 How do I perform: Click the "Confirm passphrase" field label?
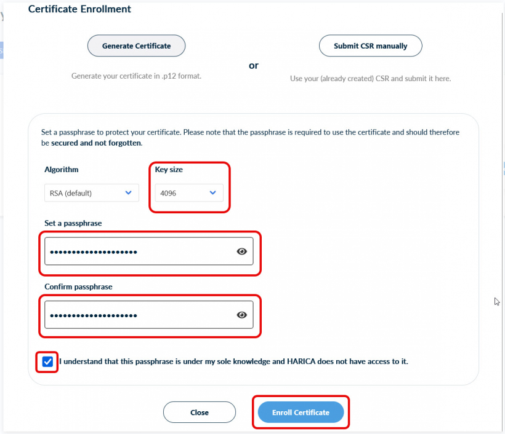(x=78, y=286)
